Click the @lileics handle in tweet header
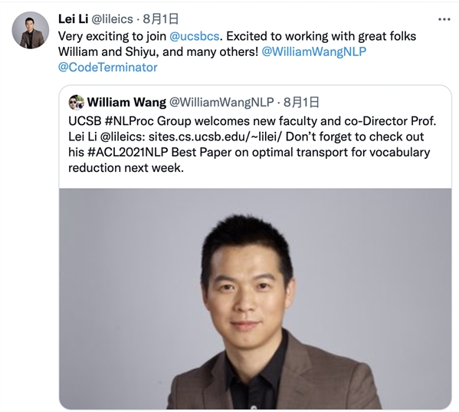 point(112,19)
